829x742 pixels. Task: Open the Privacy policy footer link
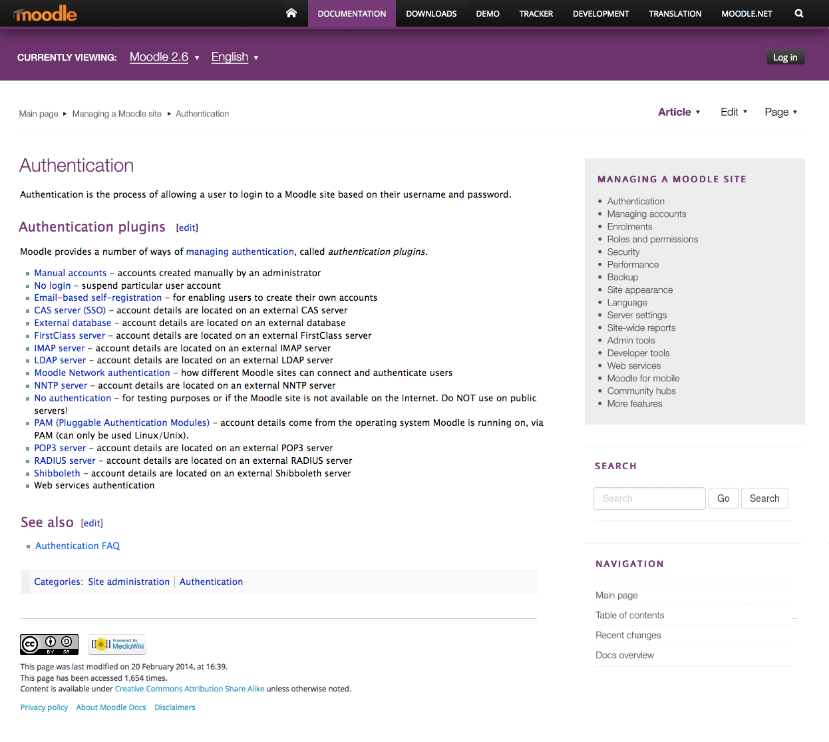click(x=44, y=707)
